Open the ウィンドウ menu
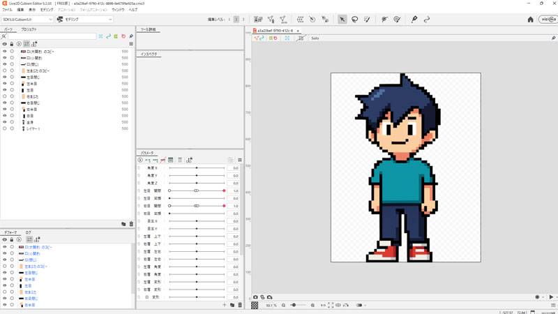This screenshot has width=558, height=314. (118, 10)
